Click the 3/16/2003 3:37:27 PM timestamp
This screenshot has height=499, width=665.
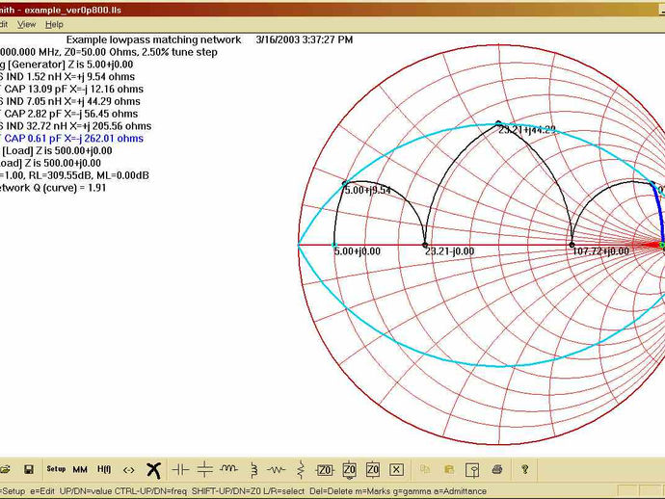305,39
